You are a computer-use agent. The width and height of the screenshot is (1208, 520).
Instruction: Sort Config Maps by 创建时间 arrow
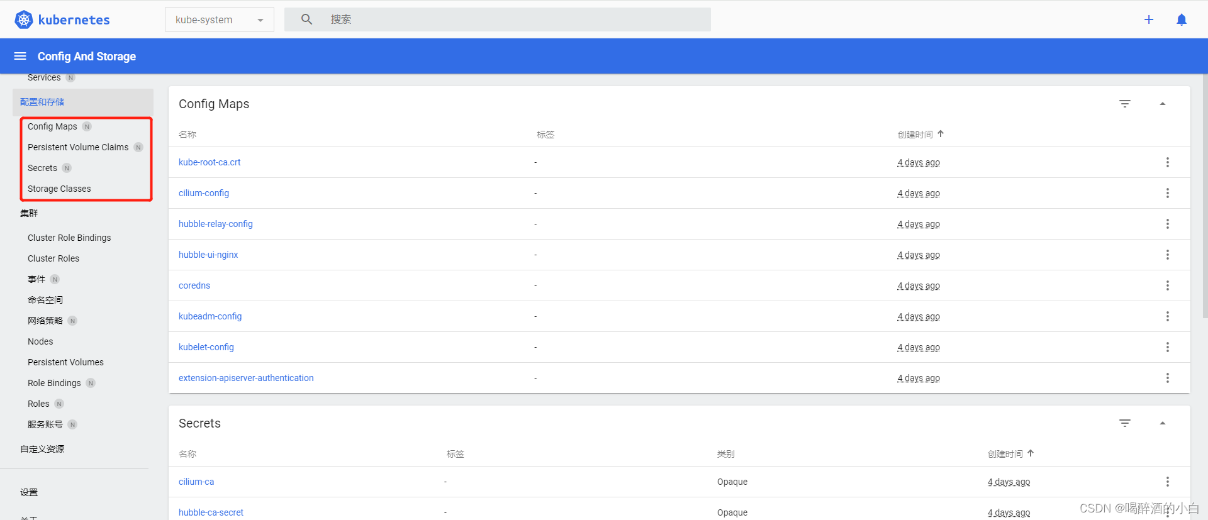[x=941, y=134]
